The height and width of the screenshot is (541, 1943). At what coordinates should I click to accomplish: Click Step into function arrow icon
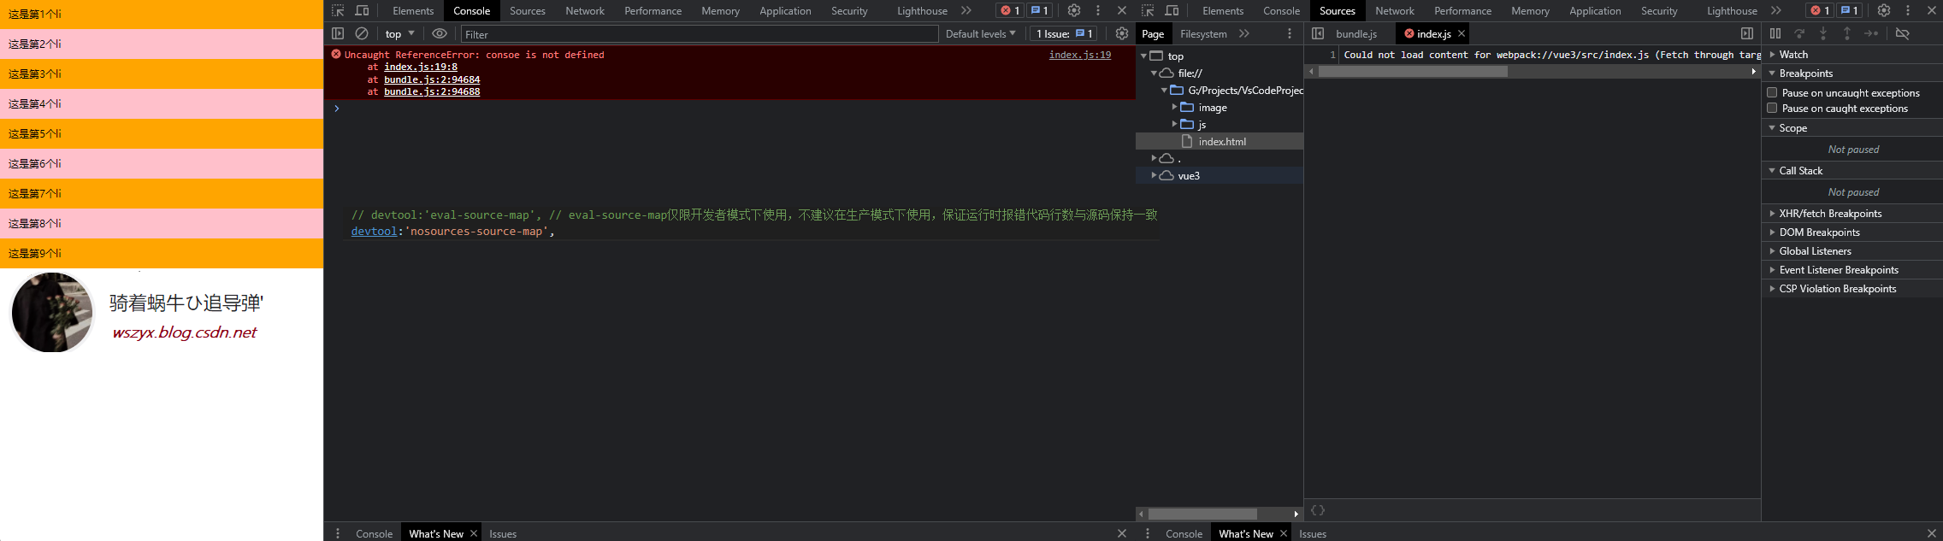1823,33
